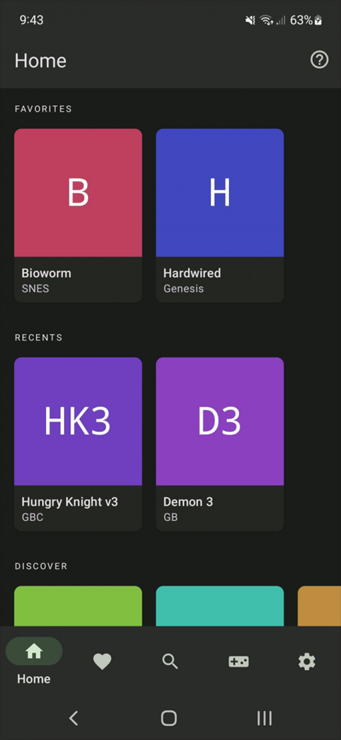Tap the Hardwired title text
This screenshot has height=740, width=341.
click(x=192, y=273)
